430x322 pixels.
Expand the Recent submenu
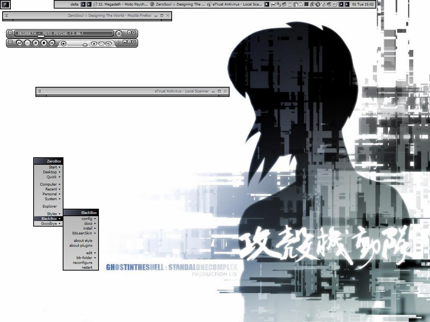[x=48, y=189]
